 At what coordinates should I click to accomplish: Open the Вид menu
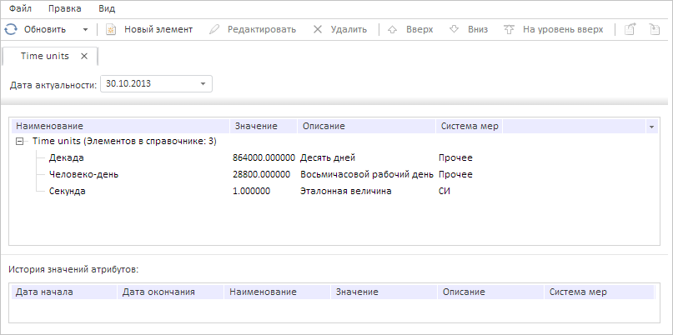coord(107,8)
